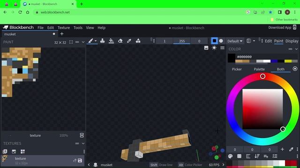Click the fullscreen UV editor icon
The width and height of the screenshot is (300, 168).
coord(71,42)
